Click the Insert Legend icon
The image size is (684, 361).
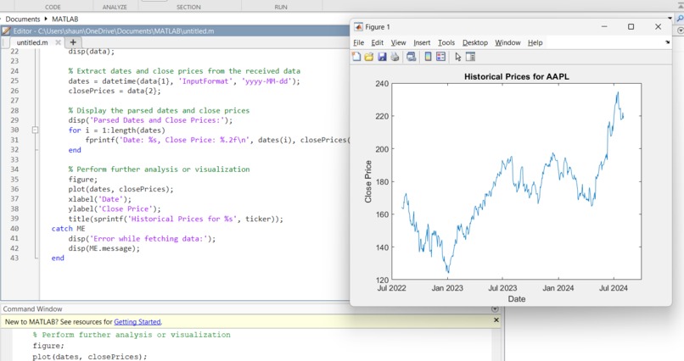pos(441,57)
